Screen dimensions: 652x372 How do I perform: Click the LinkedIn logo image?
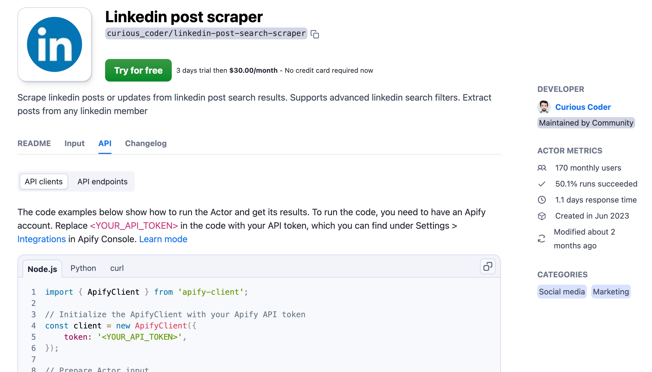[x=54, y=44]
